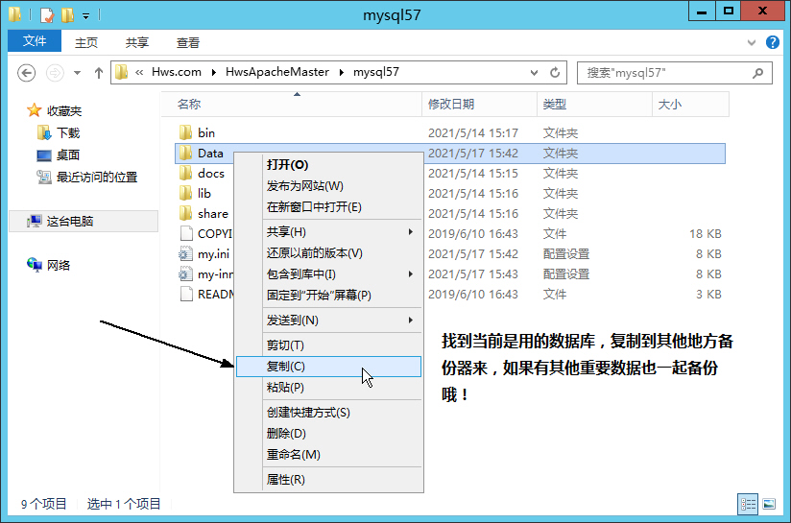This screenshot has width=791, height=523.
Task: Open the 查看 ribbon tab
Action: 188,42
